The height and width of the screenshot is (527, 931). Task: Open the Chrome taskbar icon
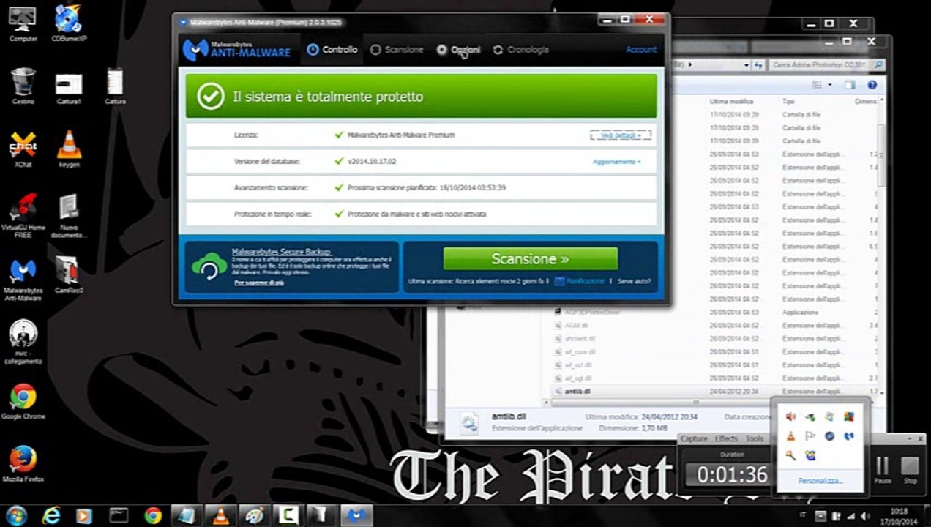(153, 515)
